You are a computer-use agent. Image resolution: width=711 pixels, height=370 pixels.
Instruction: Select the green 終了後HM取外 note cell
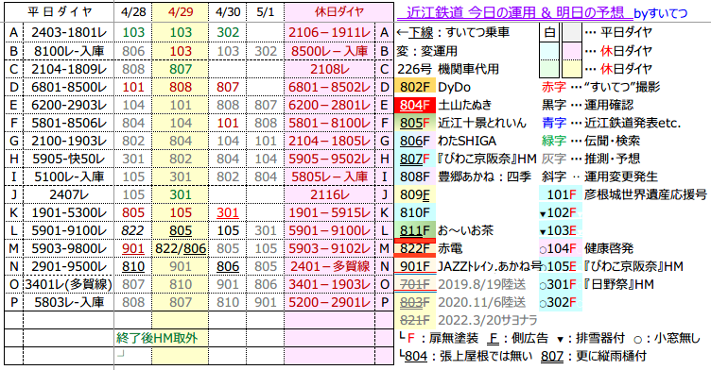(x=157, y=338)
